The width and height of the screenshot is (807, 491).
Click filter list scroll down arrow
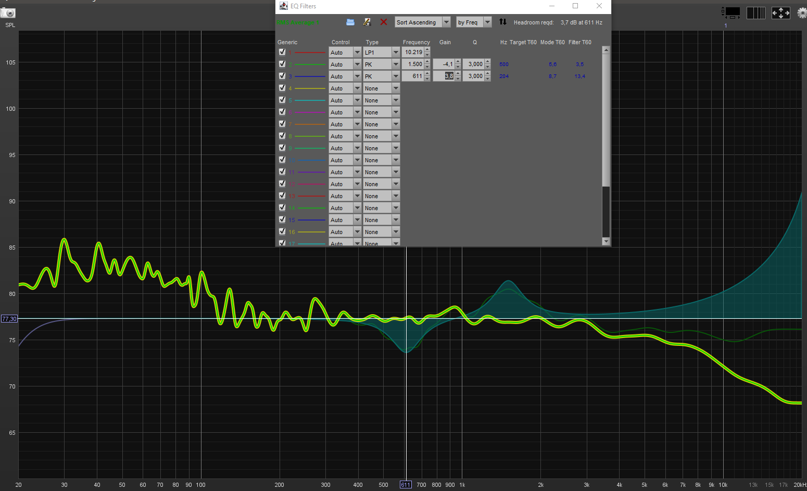(606, 241)
